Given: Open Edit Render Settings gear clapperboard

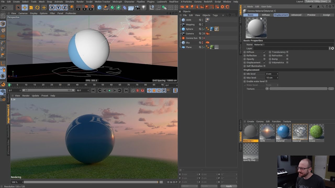Looking at the screenshot, I should (x=91, y=8).
